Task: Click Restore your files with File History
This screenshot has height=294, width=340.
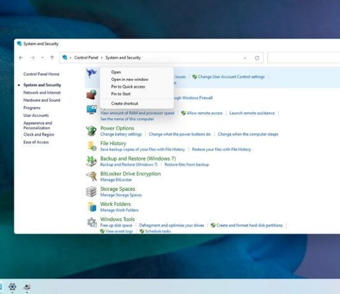Action: point(222,150)
